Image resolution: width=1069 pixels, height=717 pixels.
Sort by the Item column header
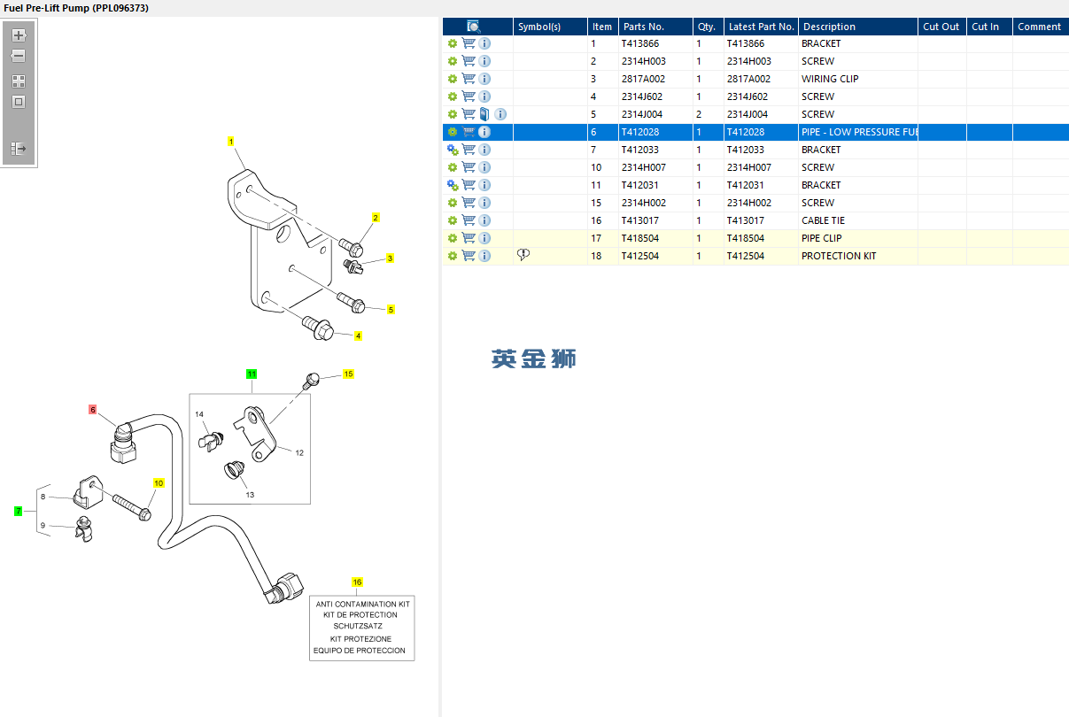coord(602,27)
